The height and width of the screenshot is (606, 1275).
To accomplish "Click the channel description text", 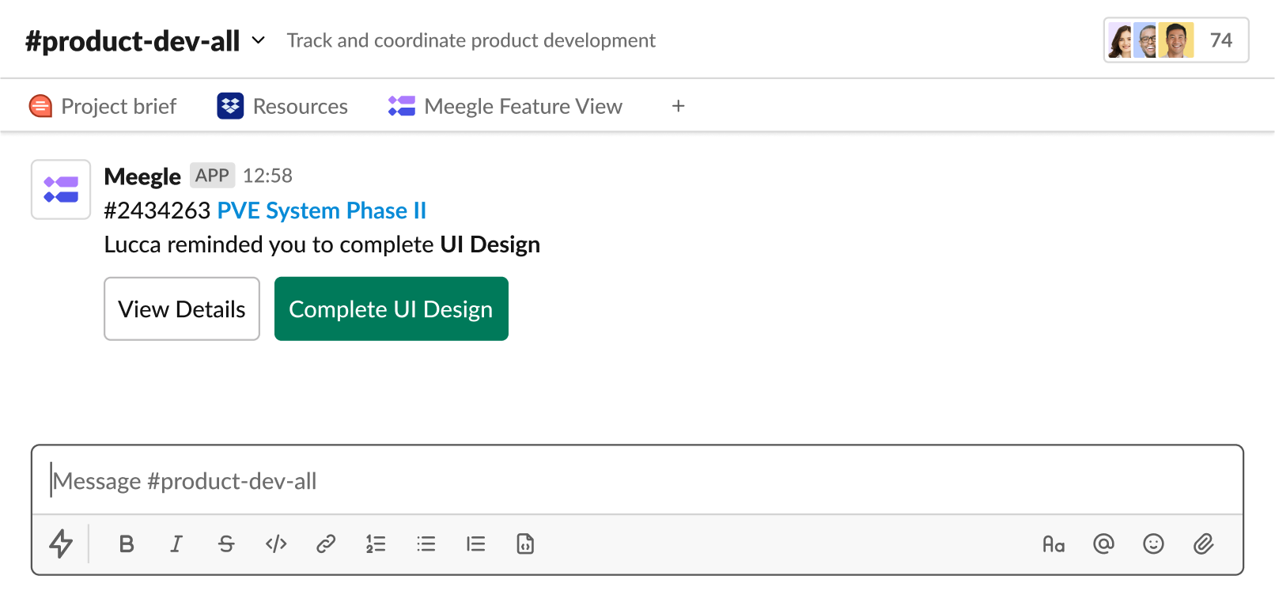I will (x=471, y=40).
